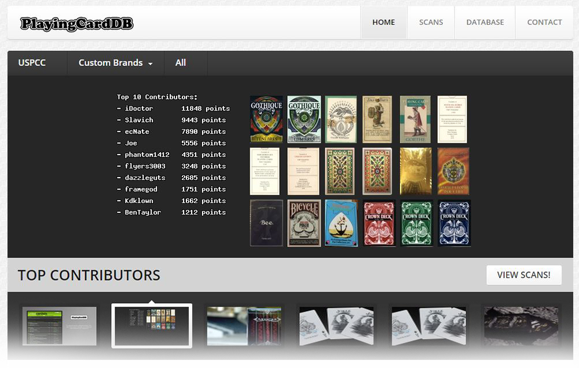Open the orange crest card scan
579x368 pixels.
453,171
